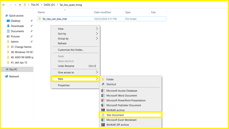Click the Forward navigation arrow
The image size is (229, 129).
(x=10, y=5)
